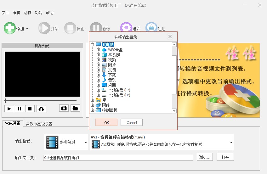Viewport: 267px width, 174px height.
Task: Click the tree scrollbar up arrow
Action: tap(174, 45)
